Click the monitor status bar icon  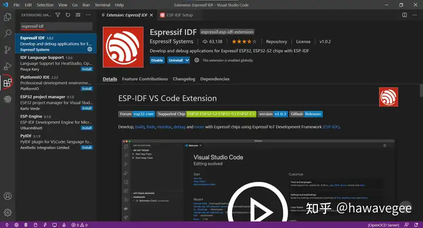click(x=55, y=224)
